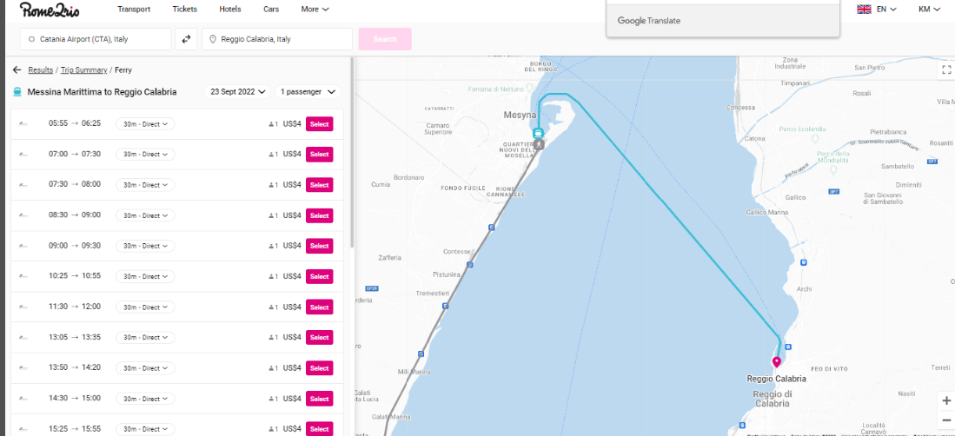
Task: Select the 13:05 ferry
Action: point(319,338)
